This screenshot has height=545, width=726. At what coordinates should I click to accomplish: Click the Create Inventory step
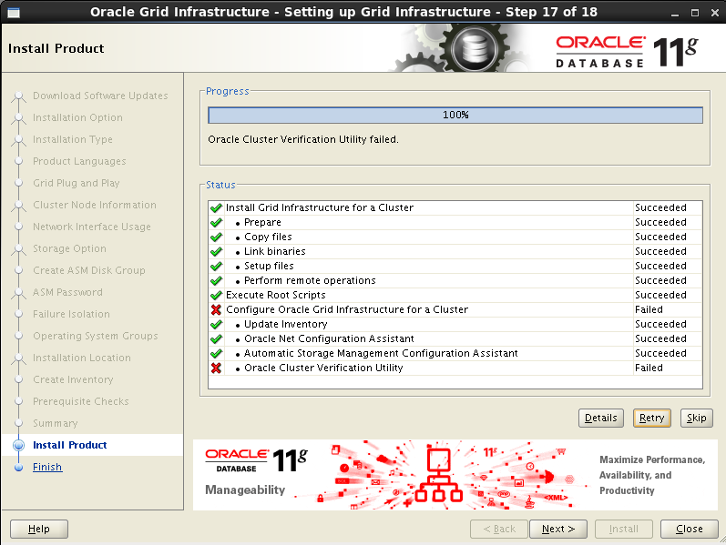[73, 379]
